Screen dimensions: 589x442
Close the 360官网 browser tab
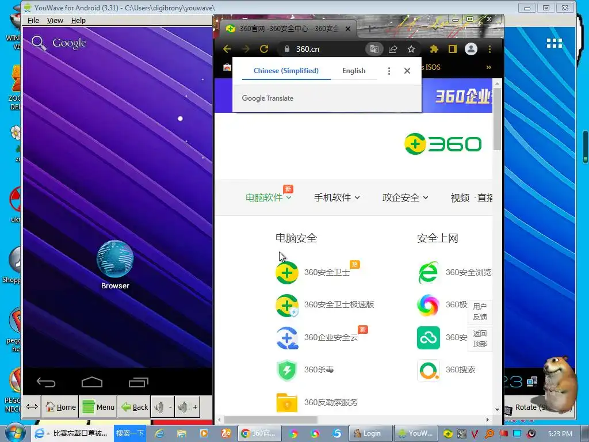[348, 29]
